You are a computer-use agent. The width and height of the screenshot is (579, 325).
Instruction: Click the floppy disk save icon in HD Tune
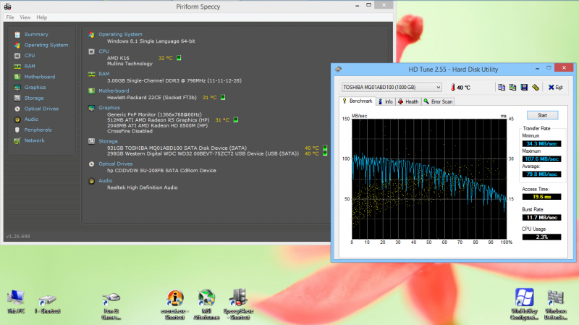pos(524,87)
